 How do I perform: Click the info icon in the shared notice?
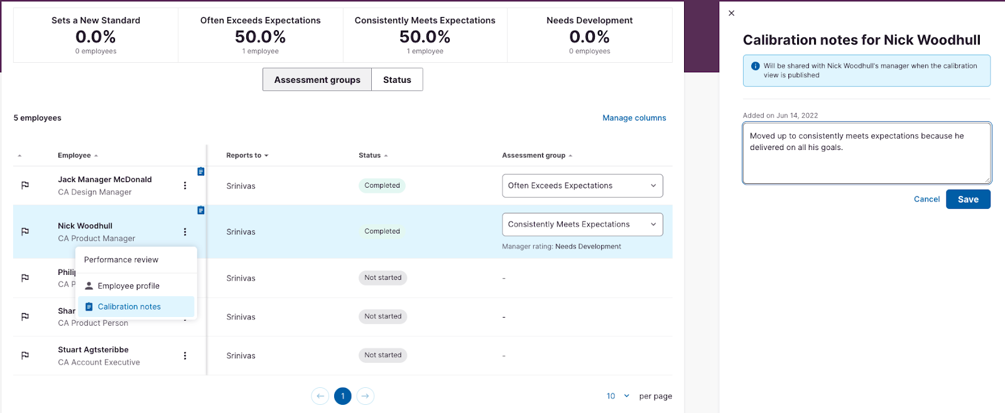tap(756, 66)
